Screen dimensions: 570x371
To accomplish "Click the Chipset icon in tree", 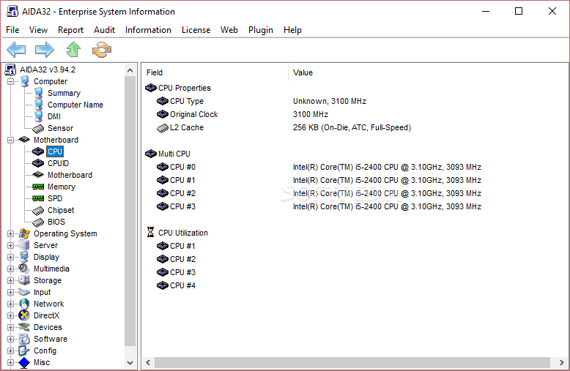I will click(38, 210).
